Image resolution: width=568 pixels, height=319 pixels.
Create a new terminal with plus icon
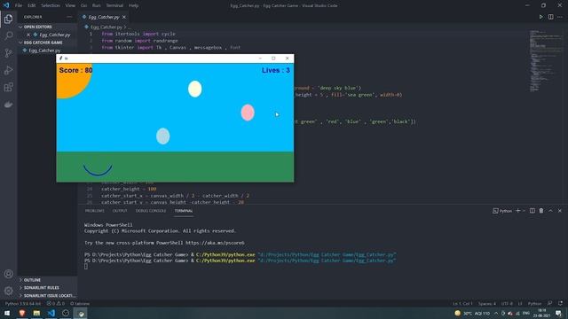click(518, 211)
